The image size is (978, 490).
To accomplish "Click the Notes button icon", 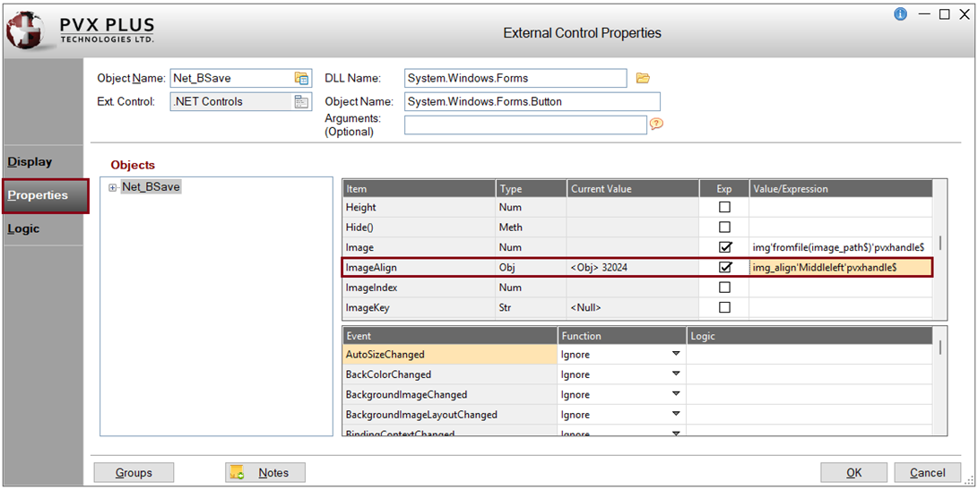I will (x=238, y=473).
